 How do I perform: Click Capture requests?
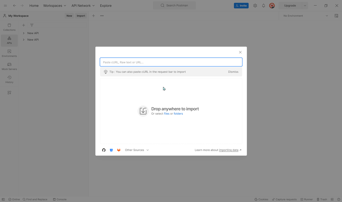284,199
